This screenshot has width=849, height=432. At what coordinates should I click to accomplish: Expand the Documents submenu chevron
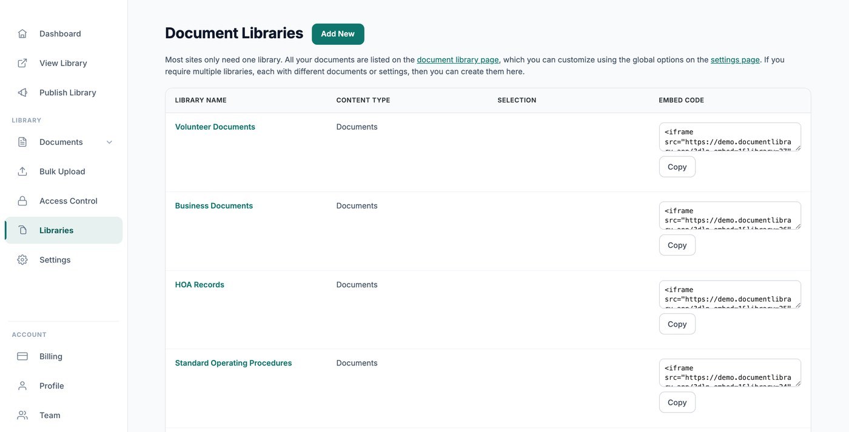click(109, 142)
